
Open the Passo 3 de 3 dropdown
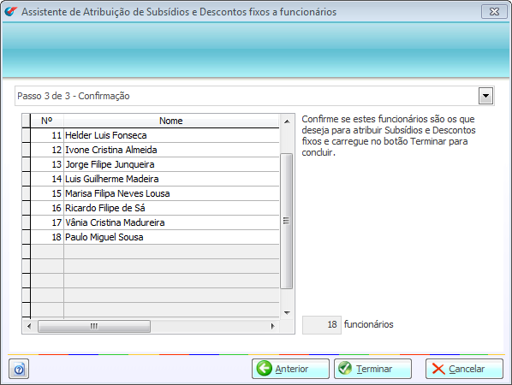coord(485,96)
